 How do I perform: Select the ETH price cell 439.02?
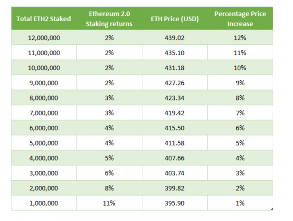(175, 38)
